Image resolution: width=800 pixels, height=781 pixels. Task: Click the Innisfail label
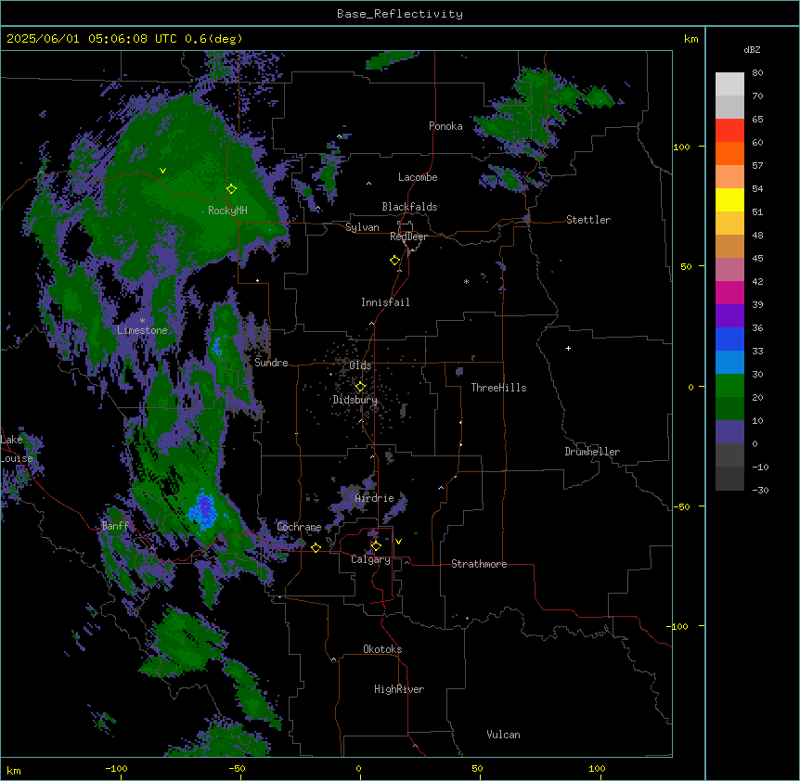(x=385, y=302)
